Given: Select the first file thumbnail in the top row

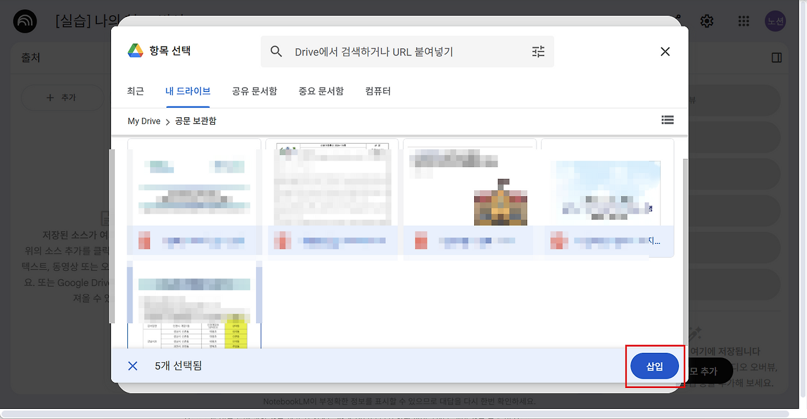Looking at the screenshot, I should (x=194, y=197).
